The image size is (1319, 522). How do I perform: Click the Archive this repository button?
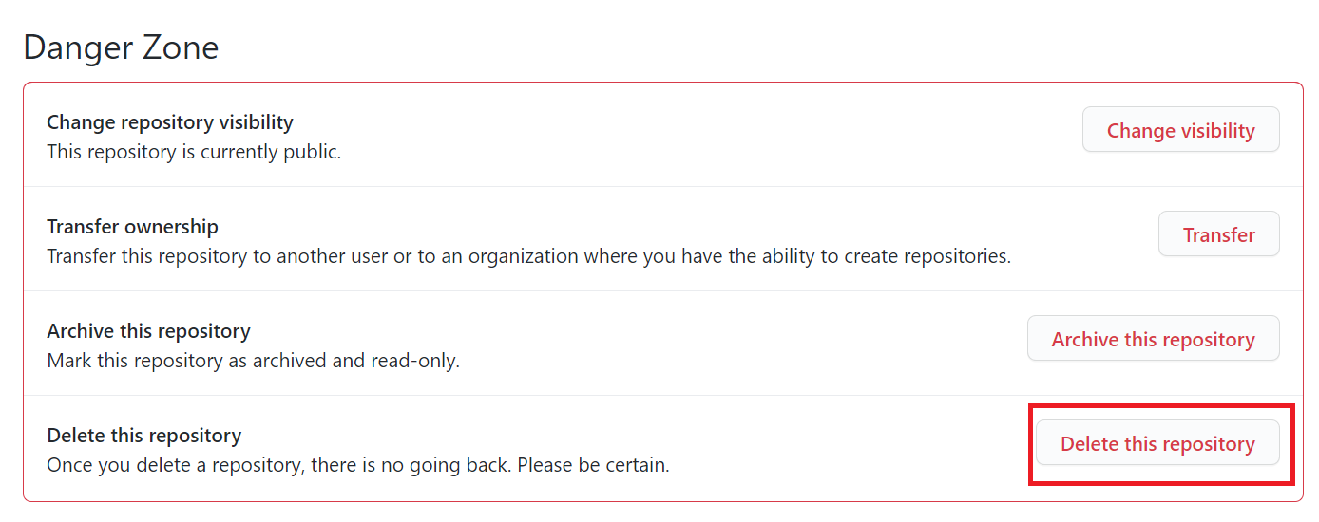[x=1153, y=339]
